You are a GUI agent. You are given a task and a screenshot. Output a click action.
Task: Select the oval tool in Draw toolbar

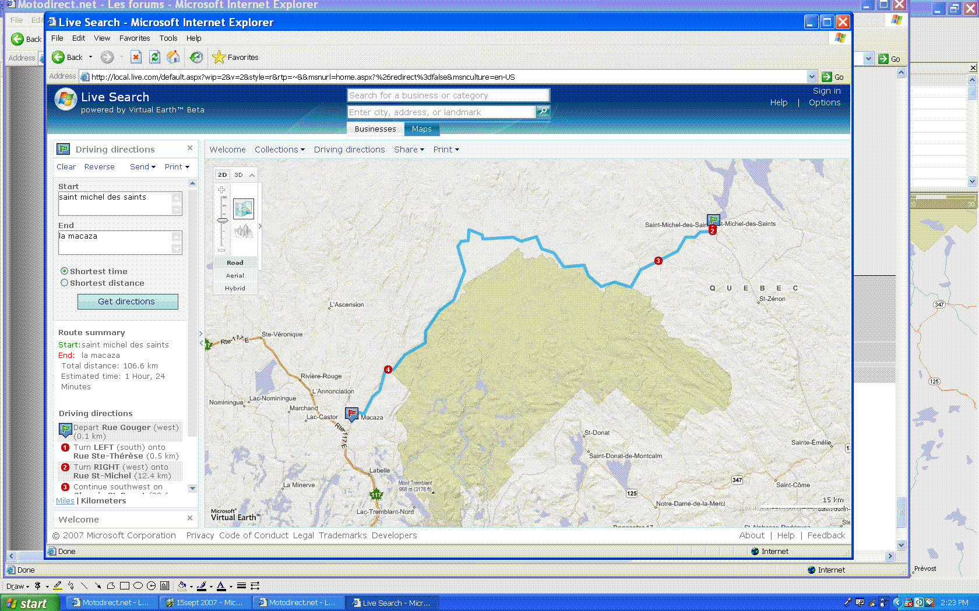point(138,586)
